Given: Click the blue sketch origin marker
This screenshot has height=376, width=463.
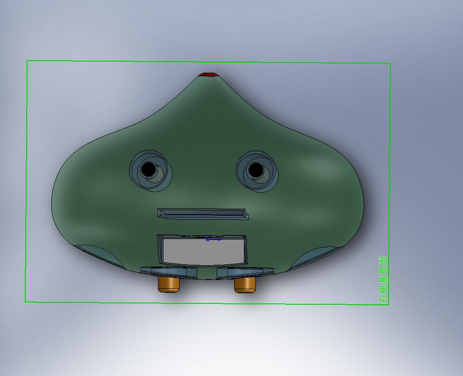Looking at the screenshot, I should pos(207,239).
